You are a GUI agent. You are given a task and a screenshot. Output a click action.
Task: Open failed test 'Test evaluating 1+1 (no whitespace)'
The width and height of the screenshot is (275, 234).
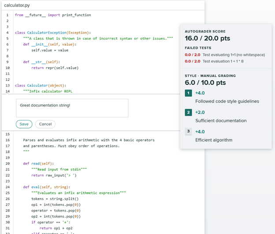pos(225,55)
